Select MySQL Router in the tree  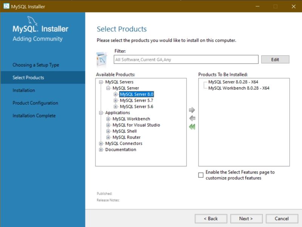coord(126,137)
